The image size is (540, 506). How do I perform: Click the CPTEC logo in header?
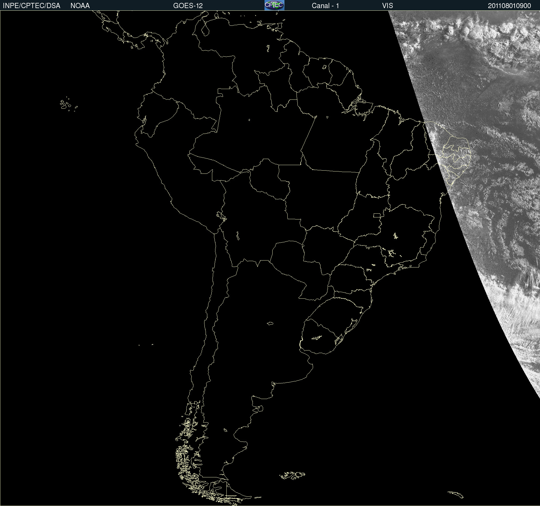click(274, 5)
